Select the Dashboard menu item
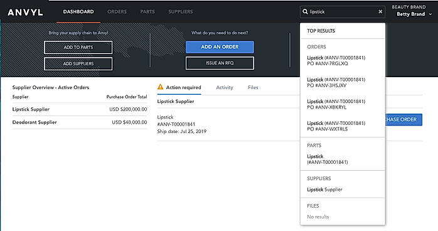Screen dimensions: 438x231 pos(78,12)
